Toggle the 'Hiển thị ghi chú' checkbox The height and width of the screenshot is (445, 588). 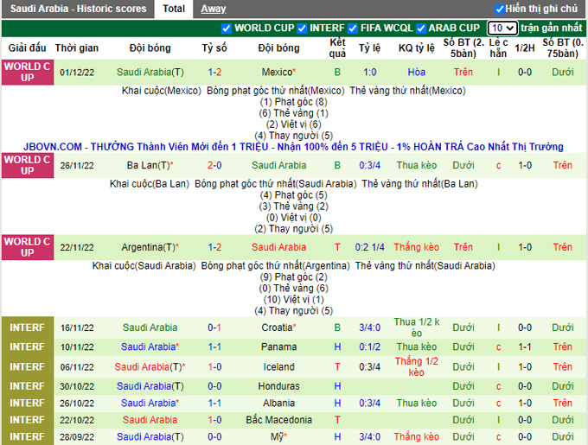[x=499, y=9]
